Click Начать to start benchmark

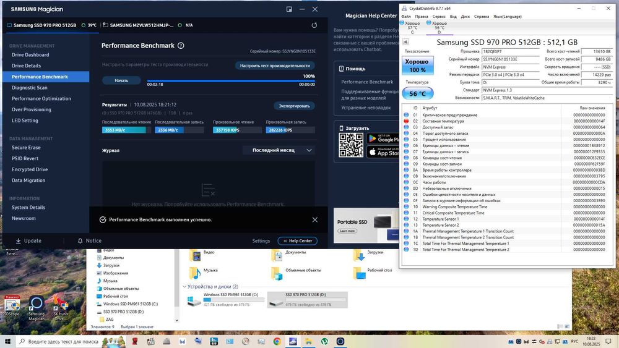121,80
